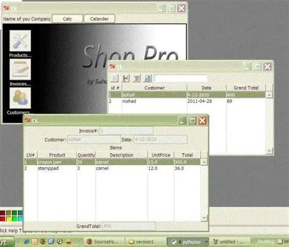Click the Product column header

click(57, 155)
